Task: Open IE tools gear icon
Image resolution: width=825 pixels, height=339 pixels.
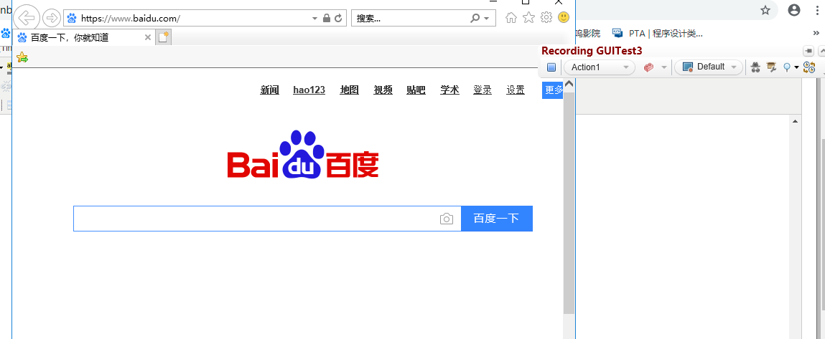Action: pos(546,18)
